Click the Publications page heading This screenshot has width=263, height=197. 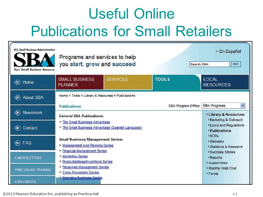tap(70, 106)
